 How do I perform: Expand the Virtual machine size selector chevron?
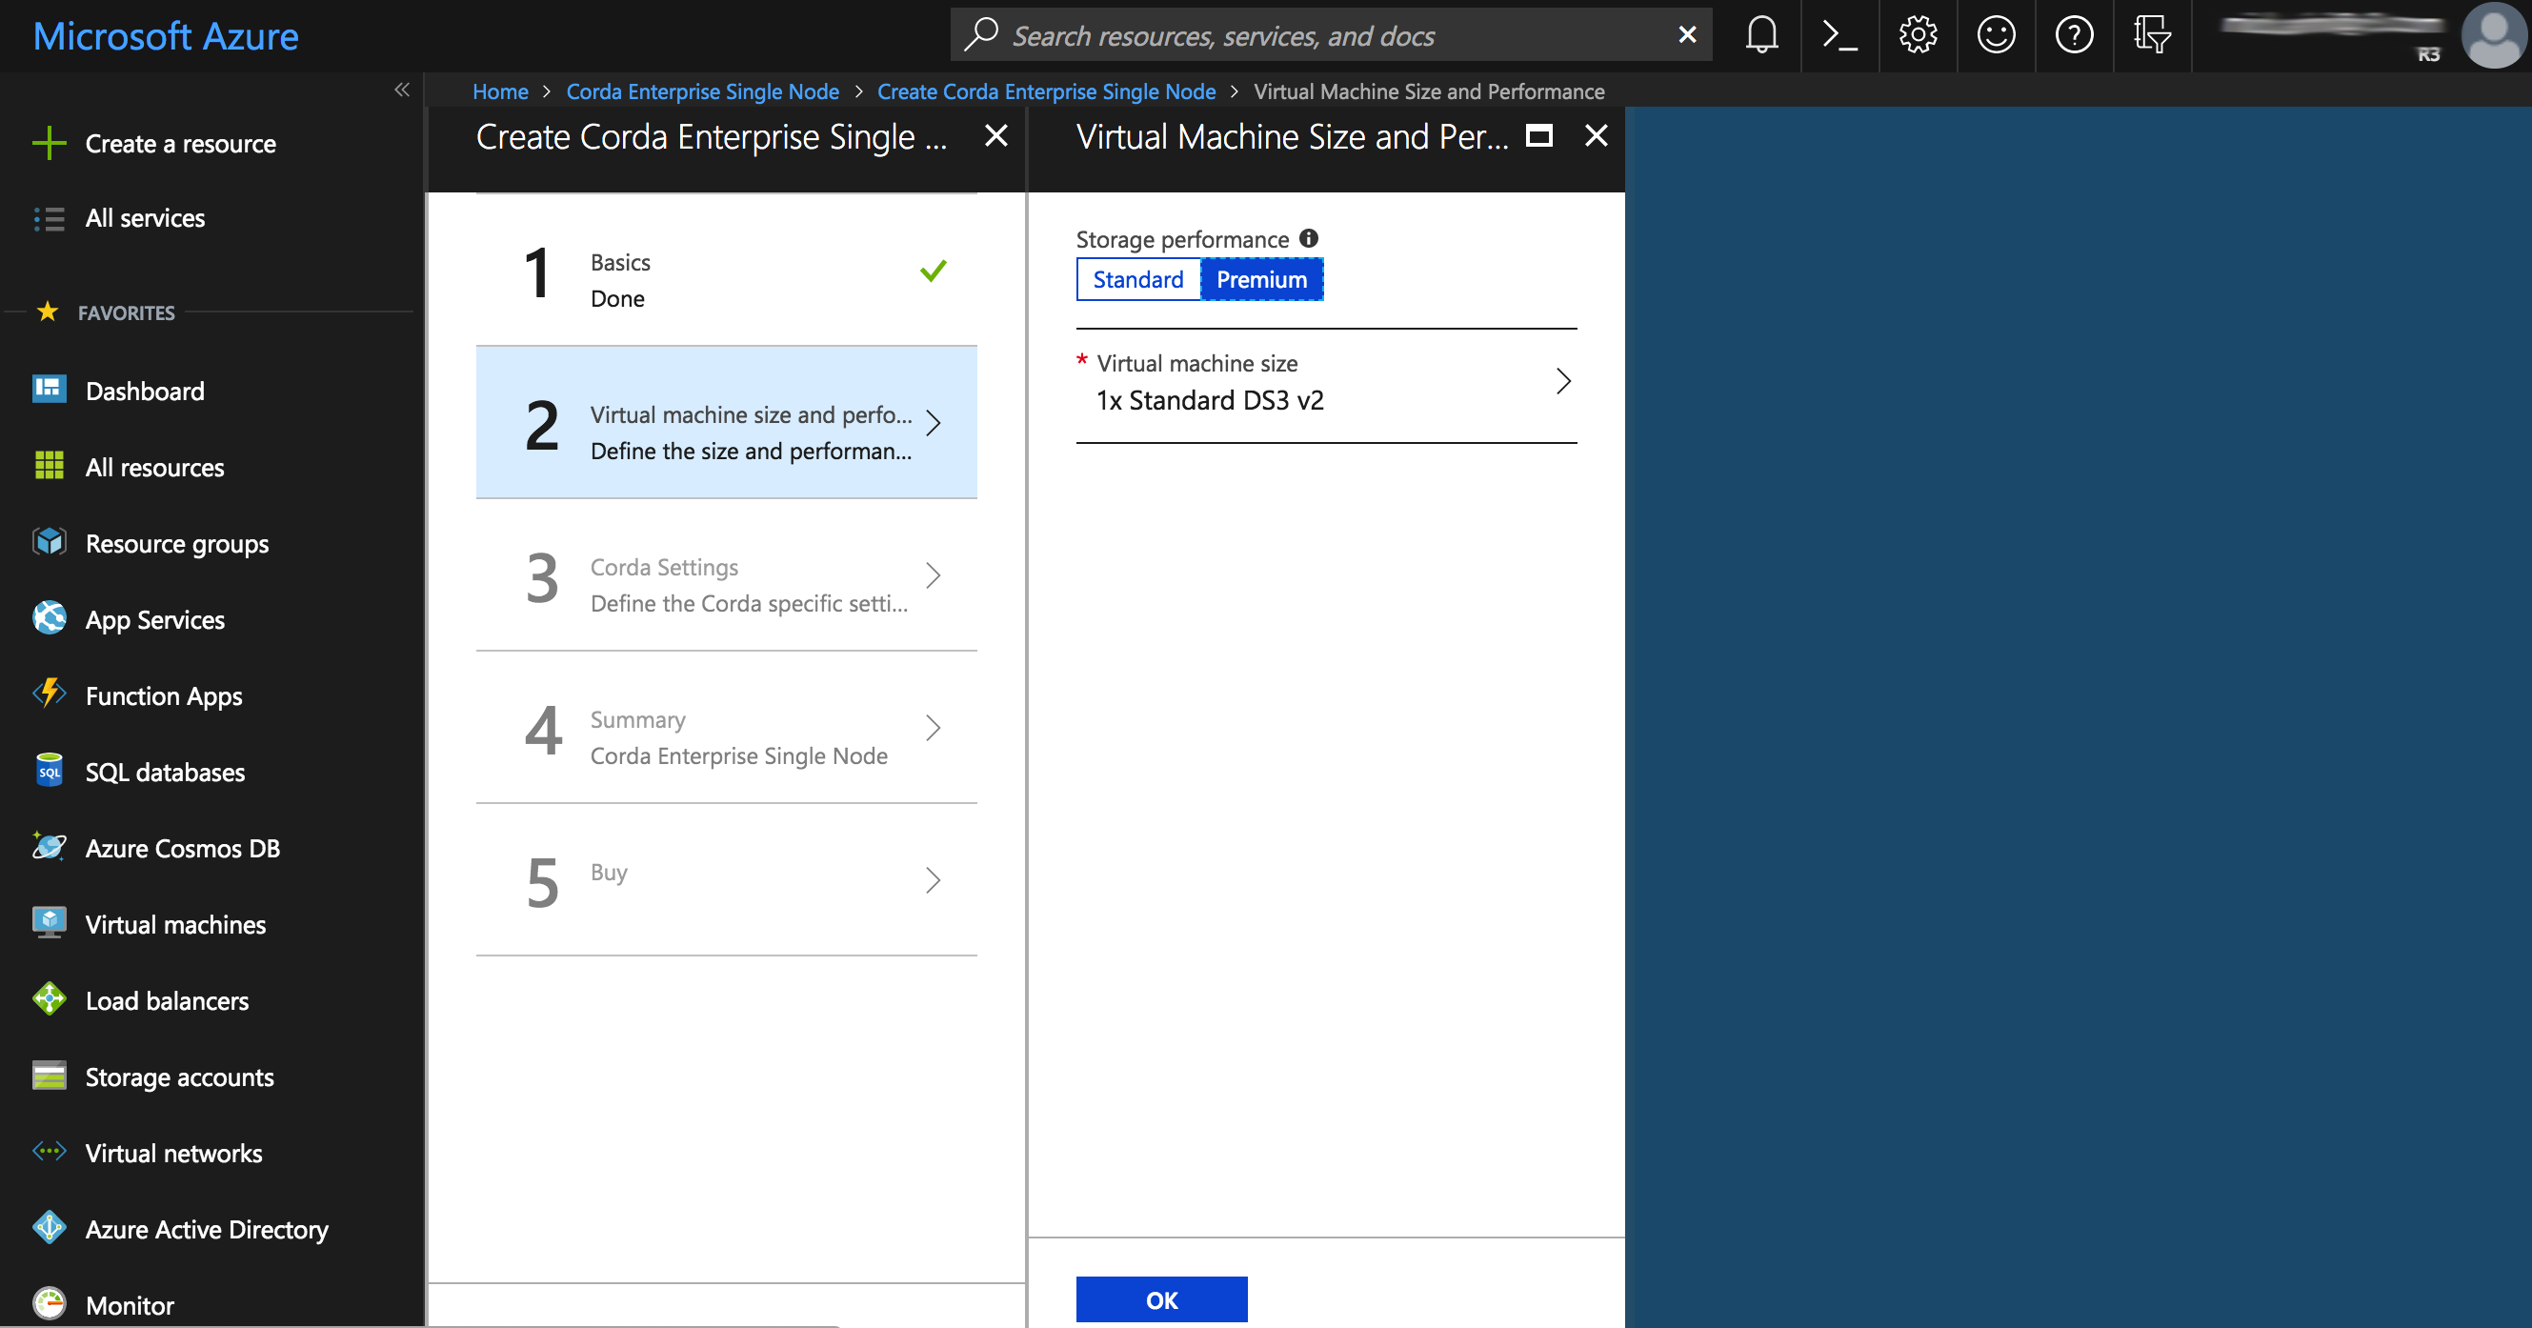[1563, 381]
